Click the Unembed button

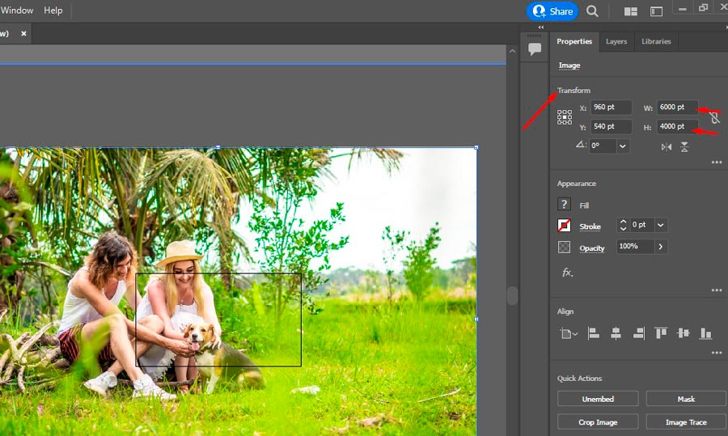click(598, 399)
